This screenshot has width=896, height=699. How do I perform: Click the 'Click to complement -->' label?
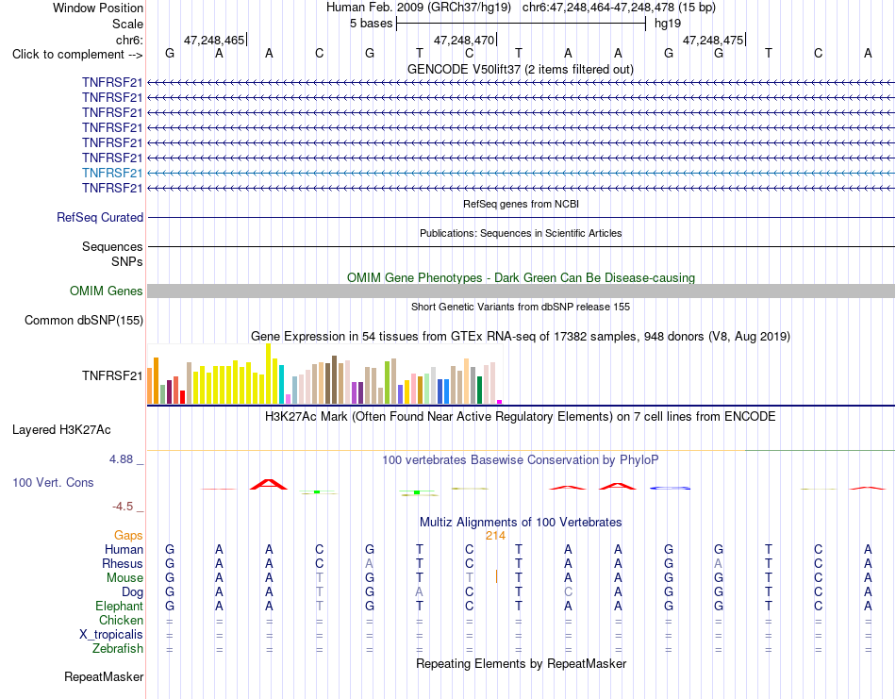pyautogui.click(x=77, y=55)
